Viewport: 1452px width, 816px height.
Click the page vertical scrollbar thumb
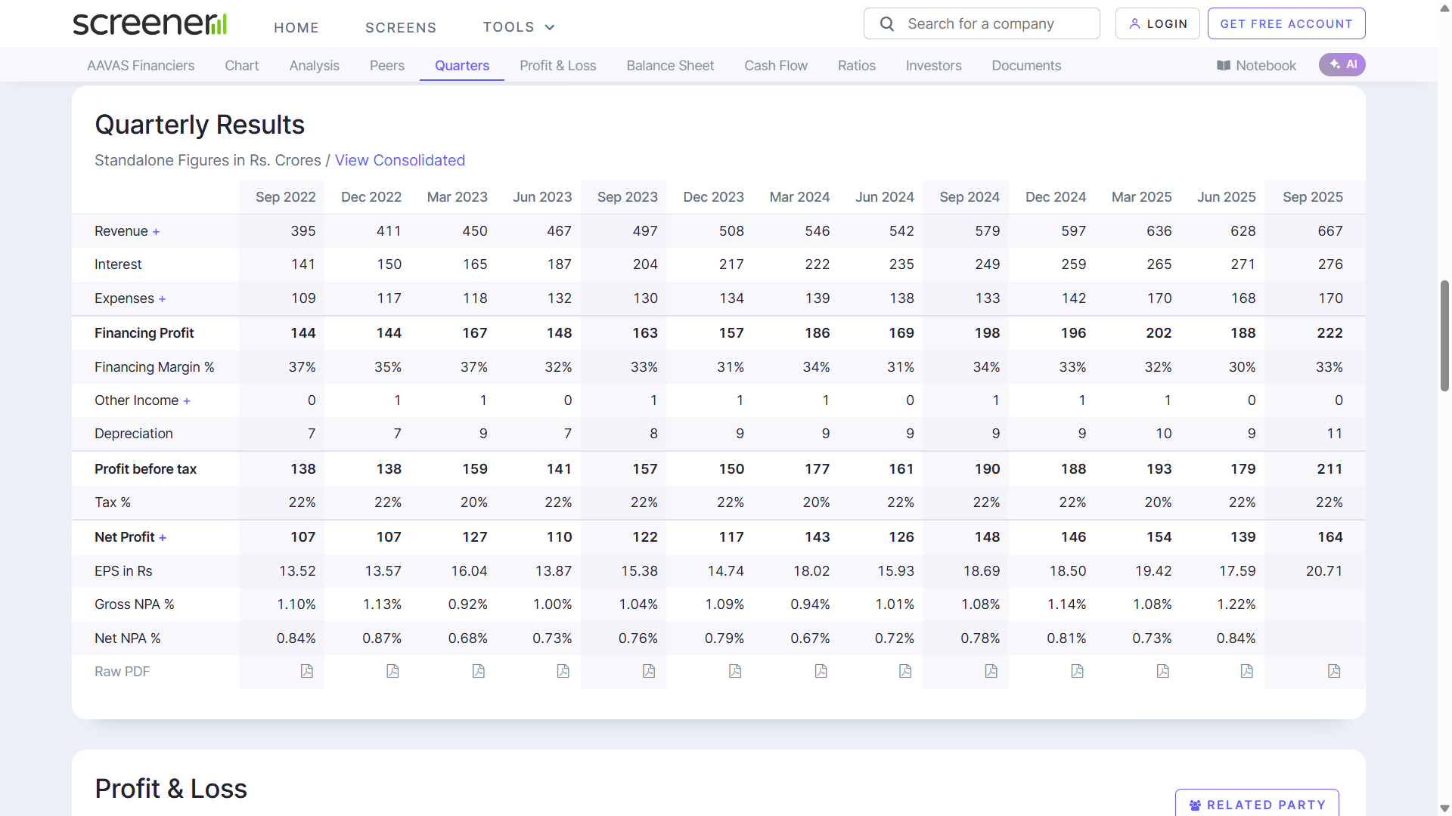click(x=1444, y=335)
